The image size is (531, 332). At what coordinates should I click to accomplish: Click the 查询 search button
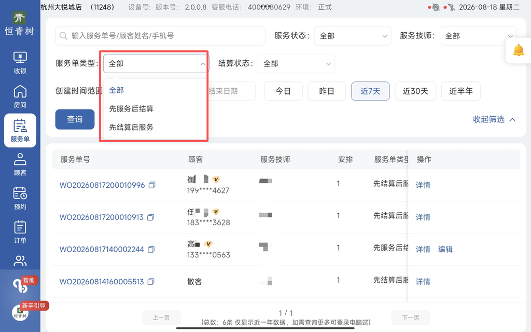[x=75, y=119]
